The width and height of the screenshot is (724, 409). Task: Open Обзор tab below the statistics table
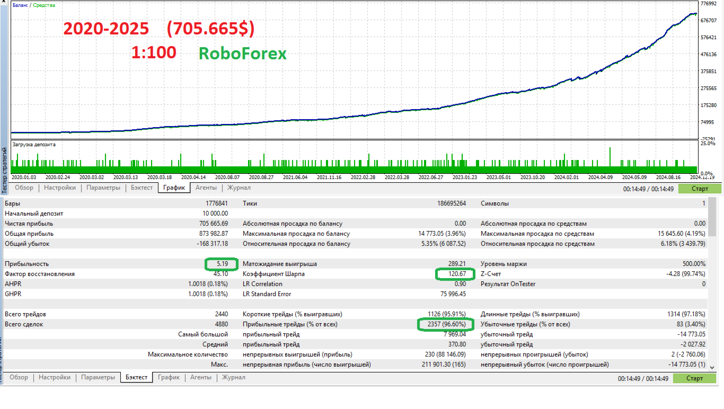[19, 377]
